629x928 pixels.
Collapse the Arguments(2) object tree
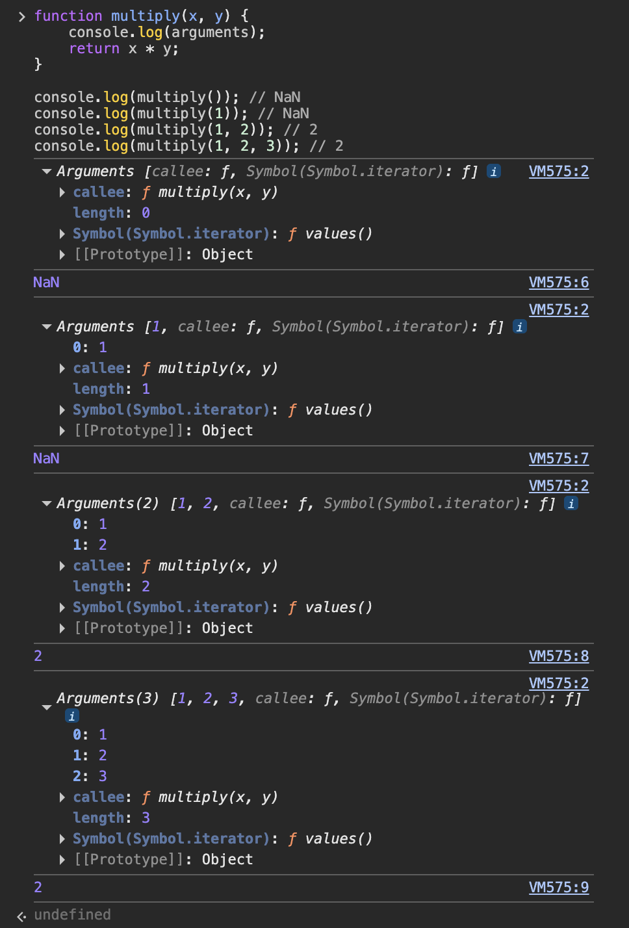47,504
